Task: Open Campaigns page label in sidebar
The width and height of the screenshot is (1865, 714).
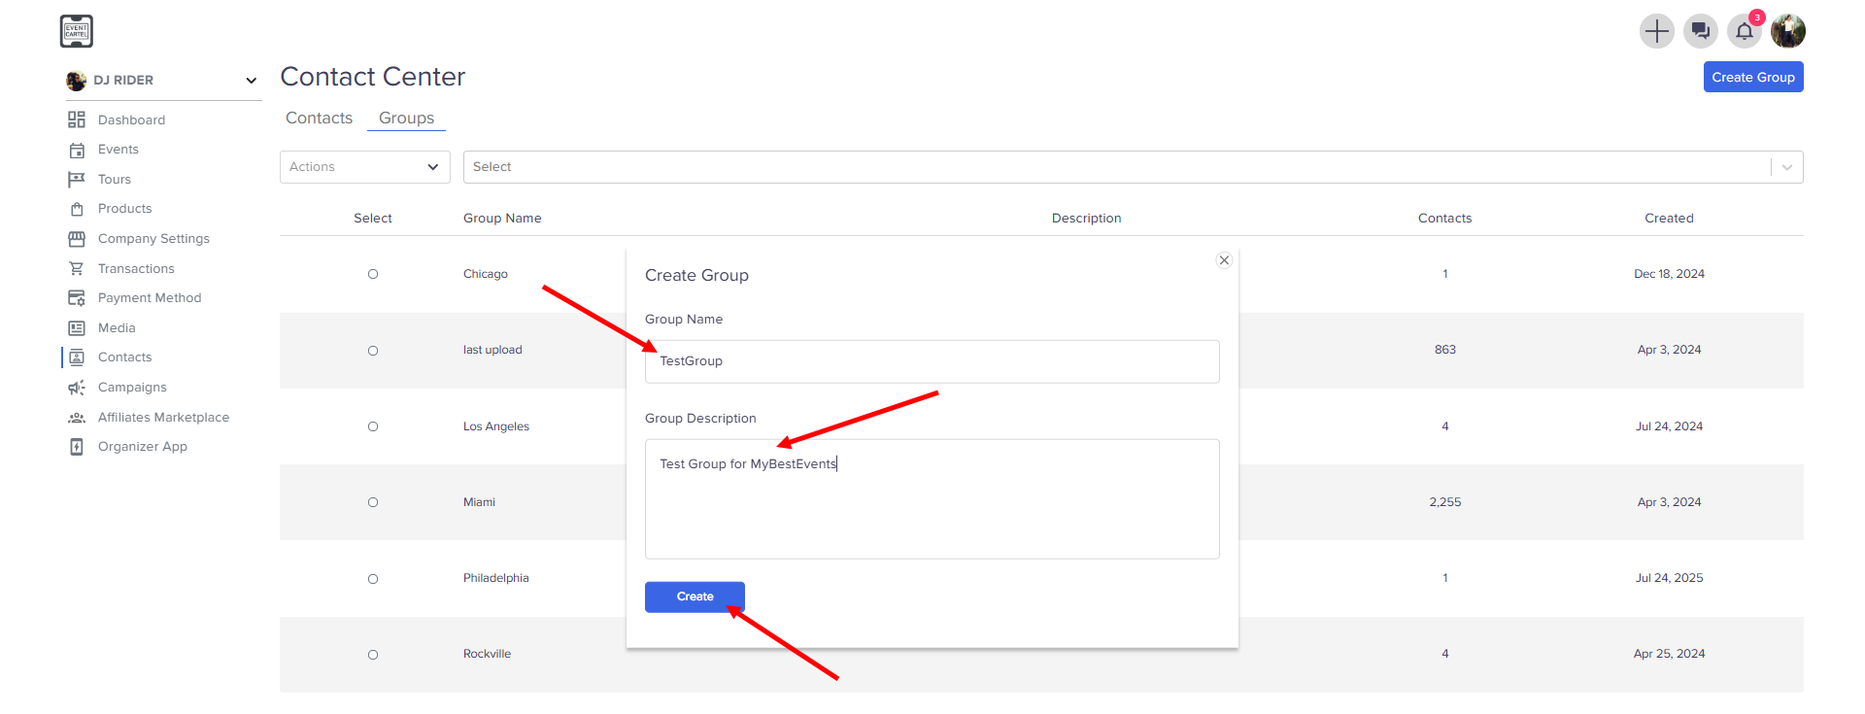Action: (x=132, y=388)
